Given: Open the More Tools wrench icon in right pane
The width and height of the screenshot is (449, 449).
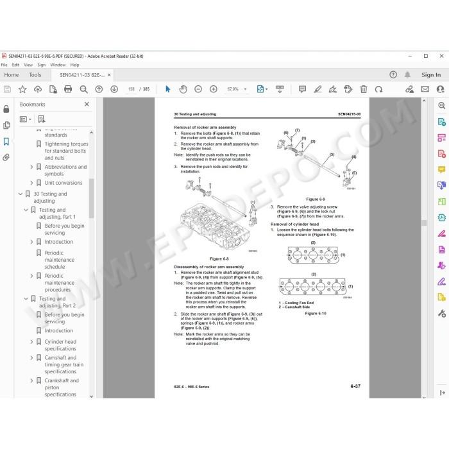Looking at the screenshot, I should [x=441, y=313].
